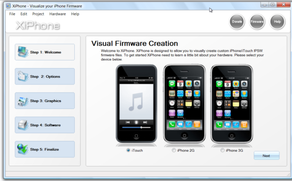Go to Step 1: Welcome
This screenshot has height=181, width=292.
(x=45, y=52)
